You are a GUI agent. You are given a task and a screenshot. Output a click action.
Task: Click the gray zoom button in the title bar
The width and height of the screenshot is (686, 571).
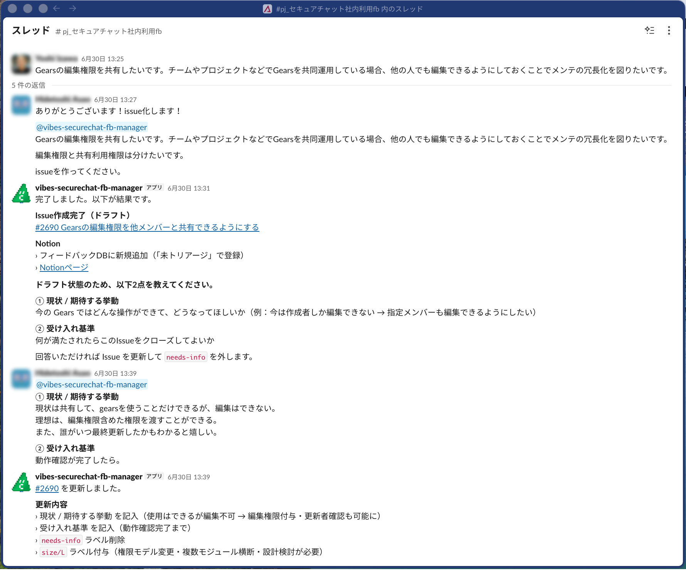point(43,8)
